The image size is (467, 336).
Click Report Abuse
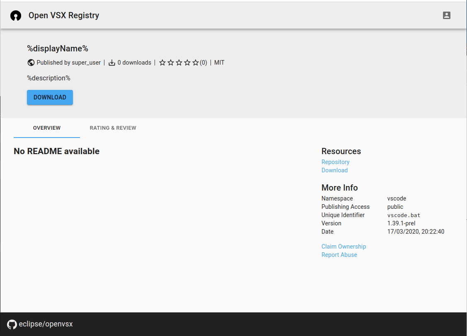(339, 254)
